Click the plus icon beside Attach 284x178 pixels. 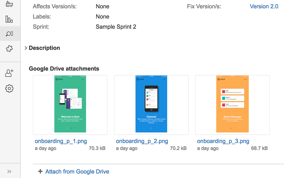pyautogui.click(x=41, y=171)
